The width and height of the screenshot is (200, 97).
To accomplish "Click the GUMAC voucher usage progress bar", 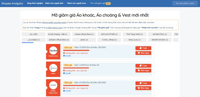I will click(77, 85).
